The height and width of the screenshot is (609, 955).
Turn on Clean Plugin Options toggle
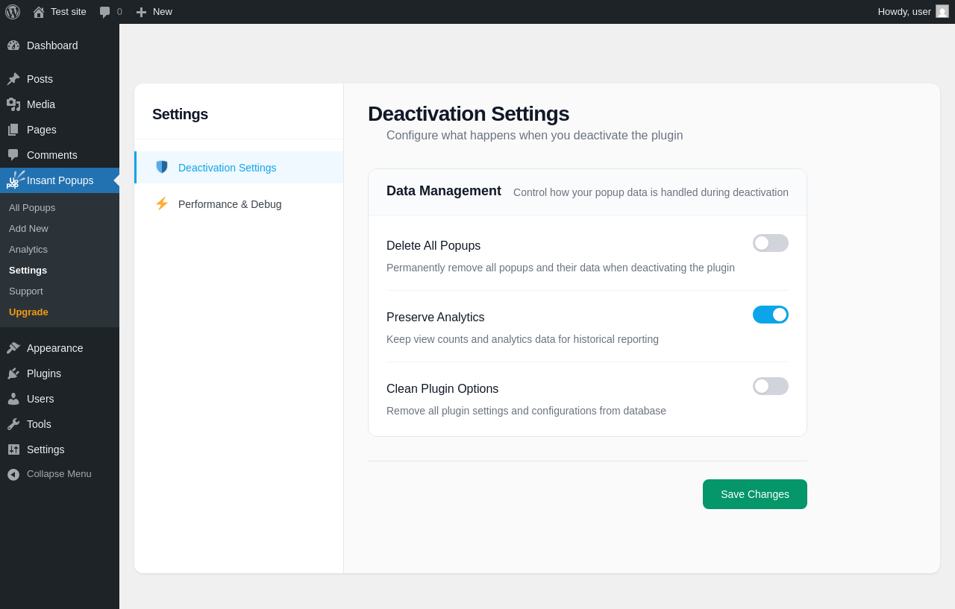(770, 386)
